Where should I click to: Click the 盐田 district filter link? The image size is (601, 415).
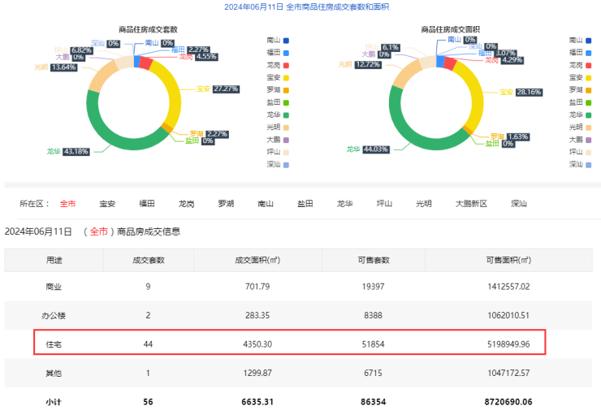coord(305,204)
